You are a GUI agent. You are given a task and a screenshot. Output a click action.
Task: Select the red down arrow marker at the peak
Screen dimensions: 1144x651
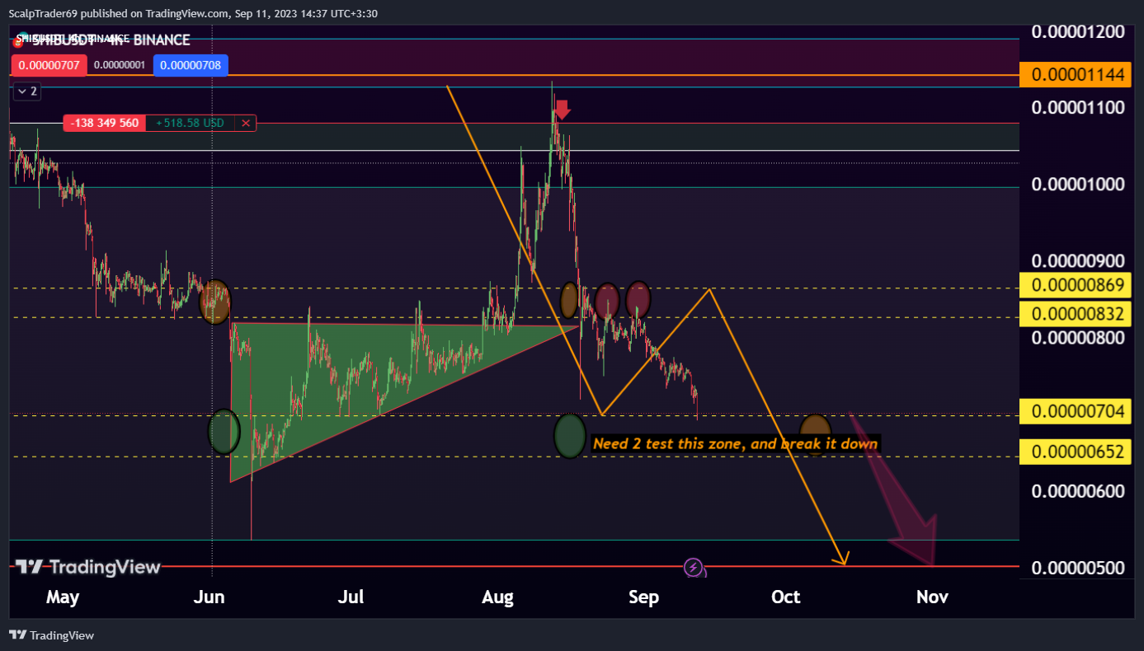pos(562,110)
